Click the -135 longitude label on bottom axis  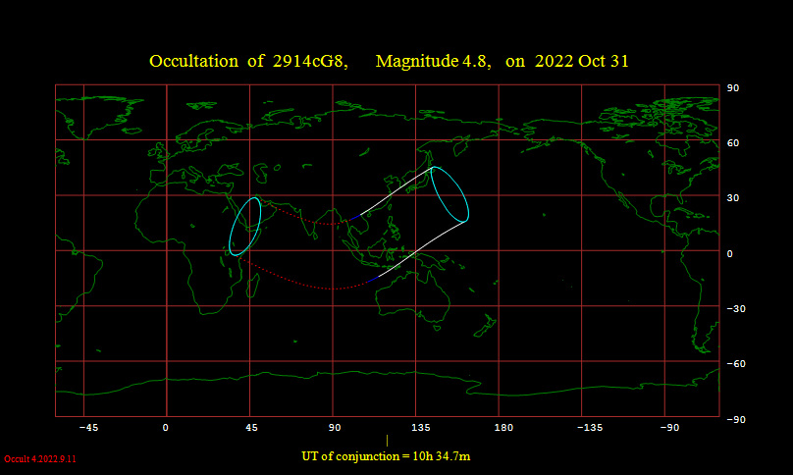pos(588,428)
